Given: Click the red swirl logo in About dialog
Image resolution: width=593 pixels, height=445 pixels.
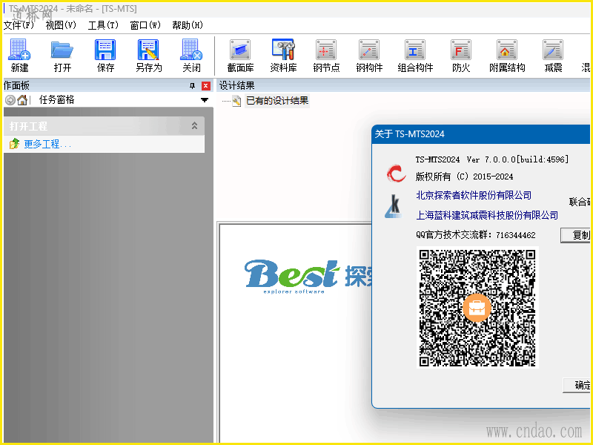Looking at the screenshot, I should [396, 174].
